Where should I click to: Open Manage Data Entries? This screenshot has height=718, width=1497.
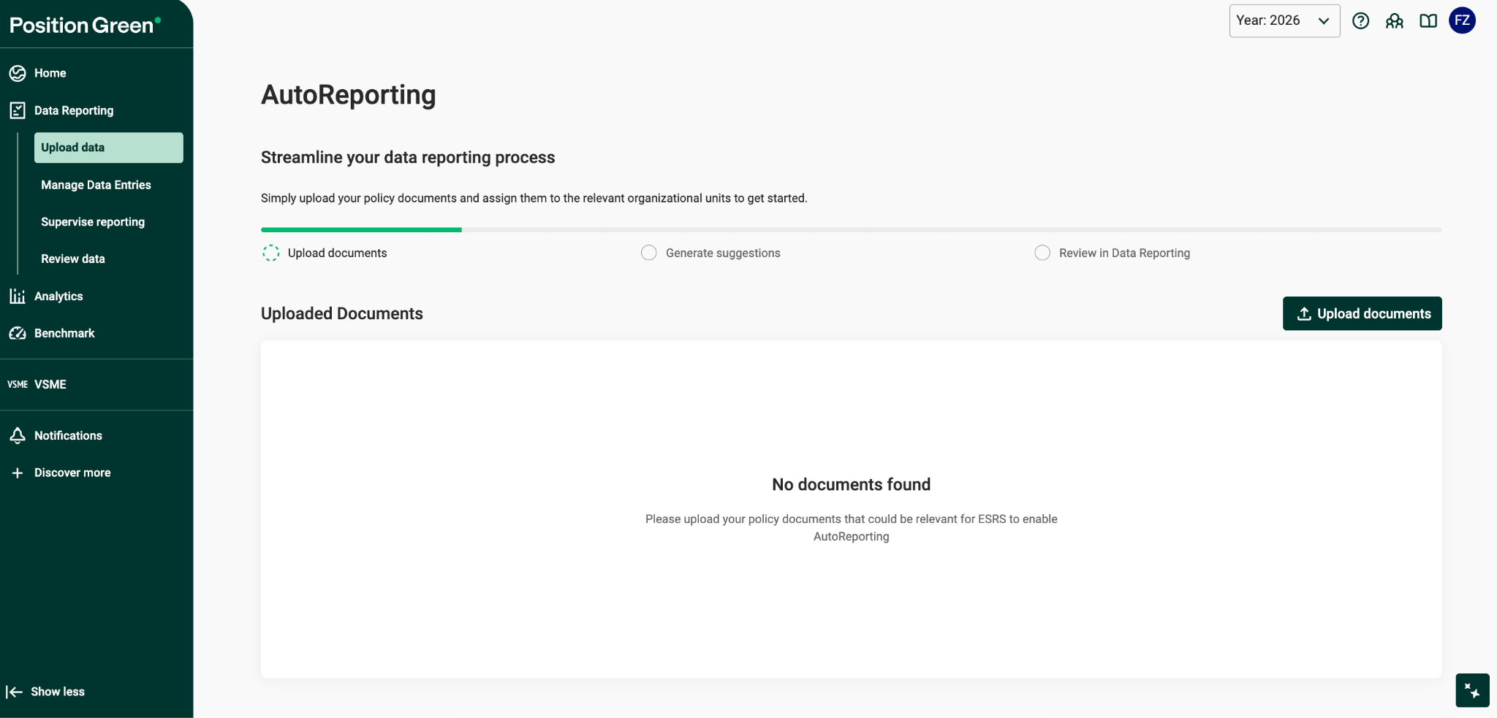click(x=96, y=185)
